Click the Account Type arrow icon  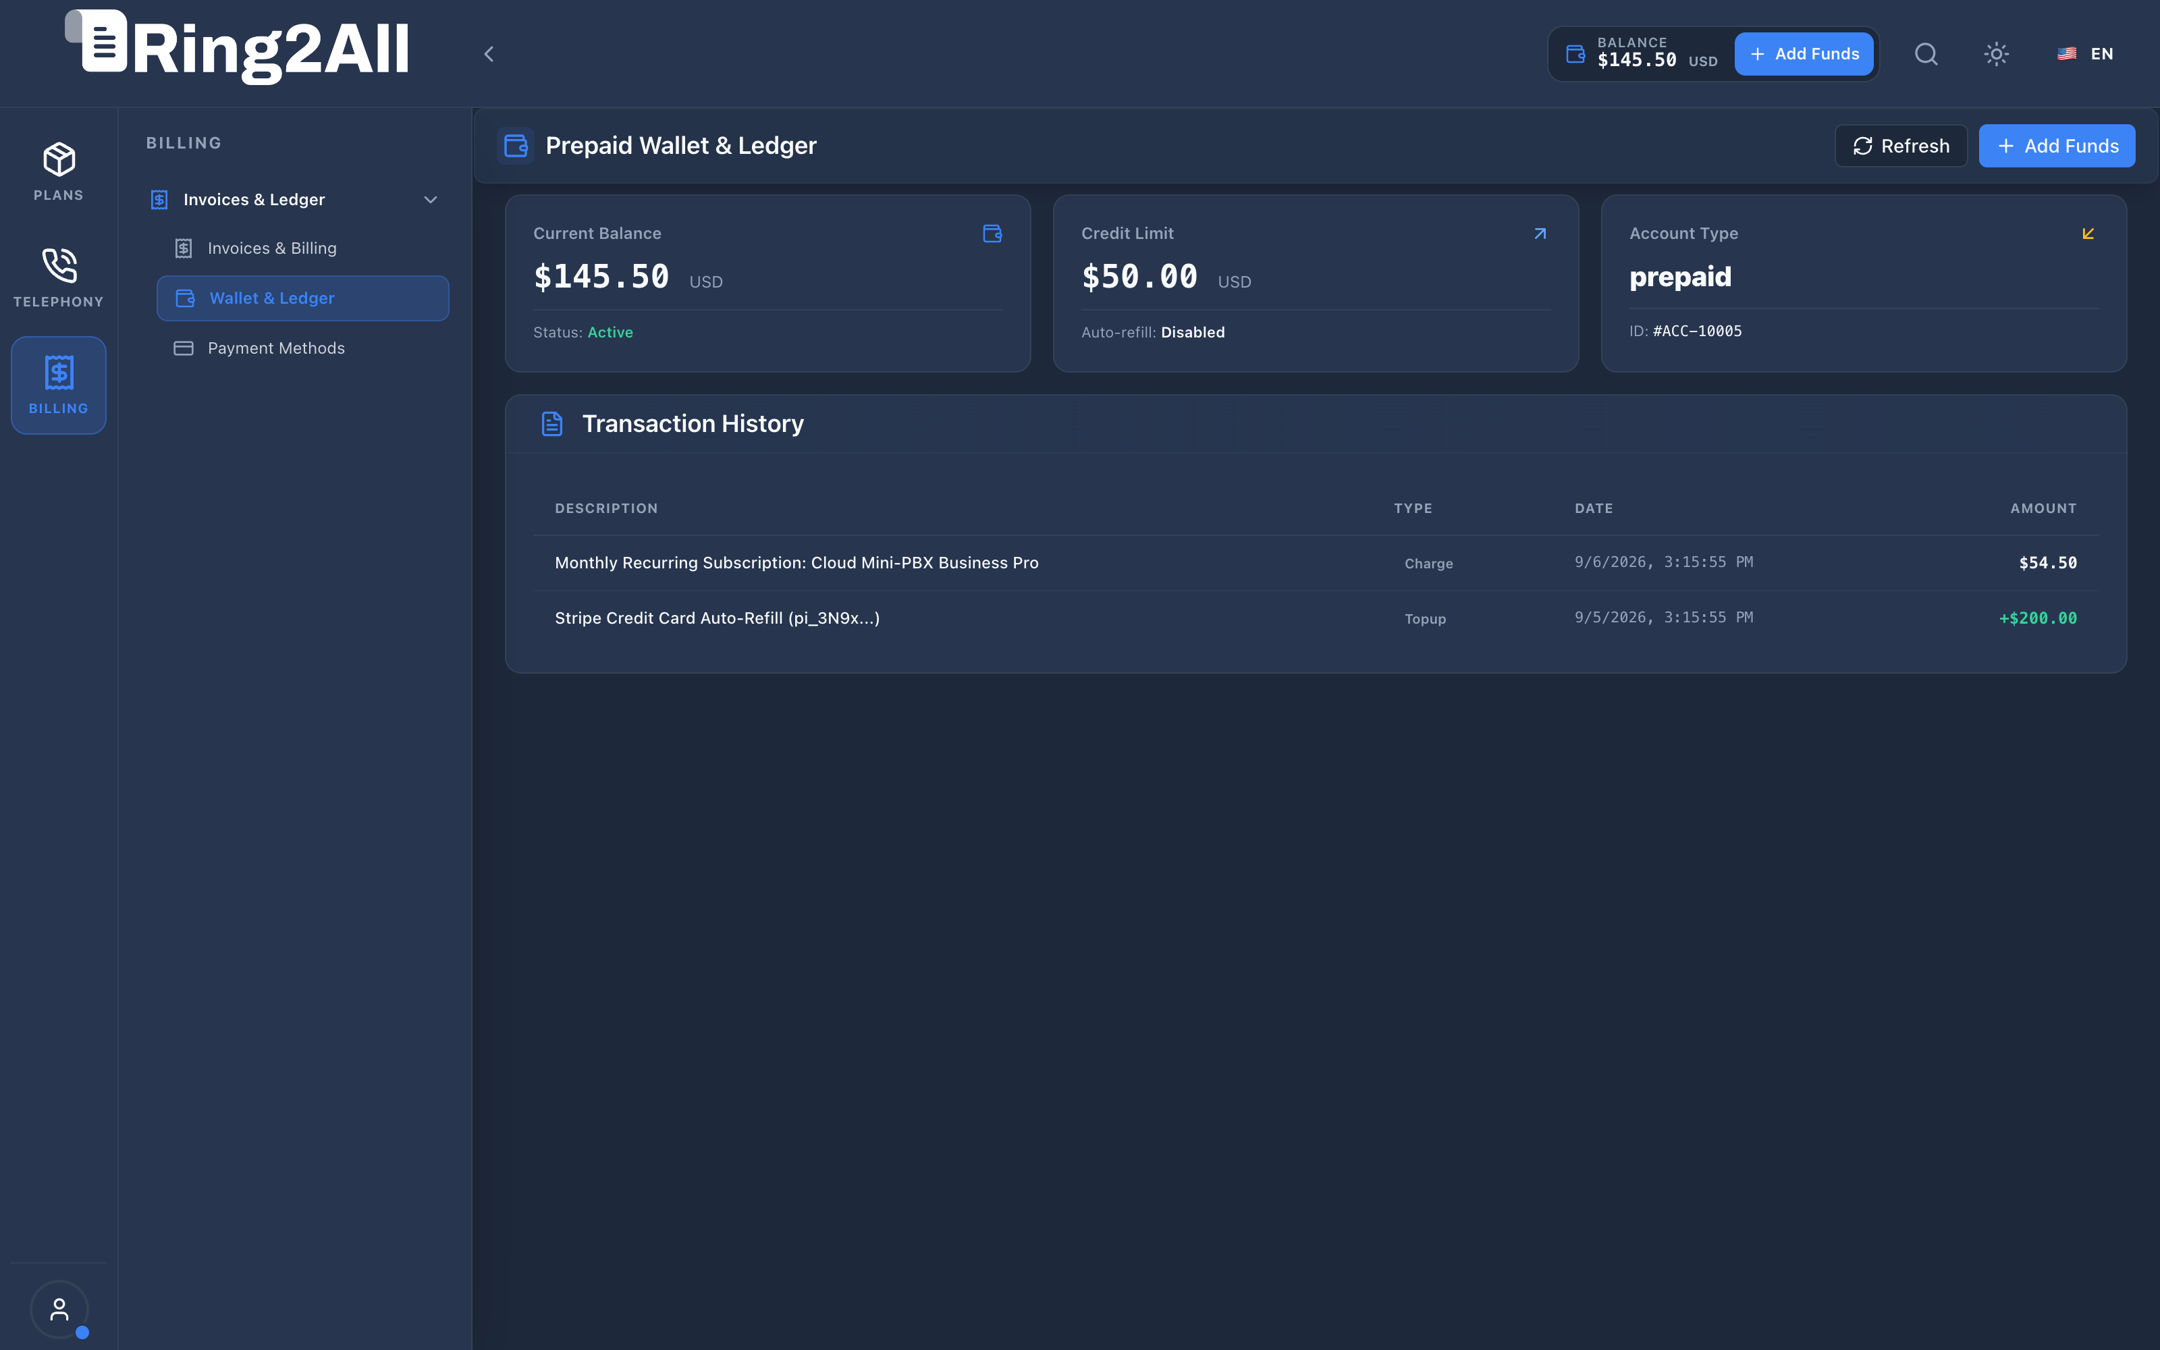(2088, 234)
